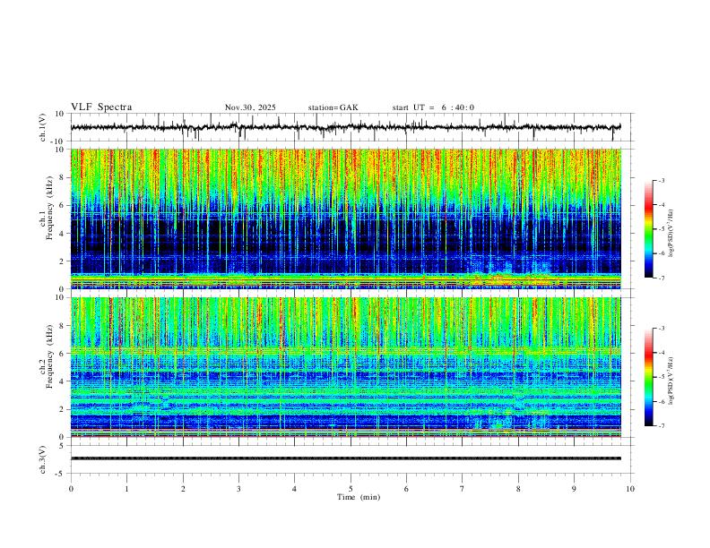The width and height of the screenshot is (710, 548).
Task: Click the "-5" tick on upper color bar
Action: [662, 229]
